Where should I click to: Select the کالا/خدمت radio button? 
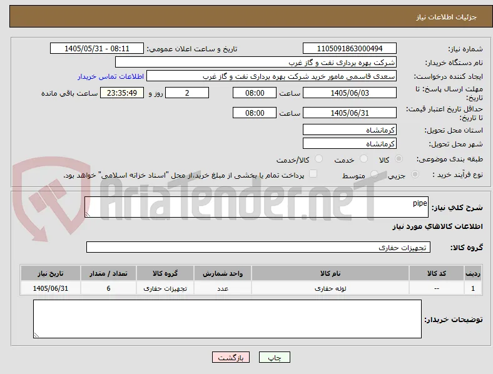[x=319, y=159]
